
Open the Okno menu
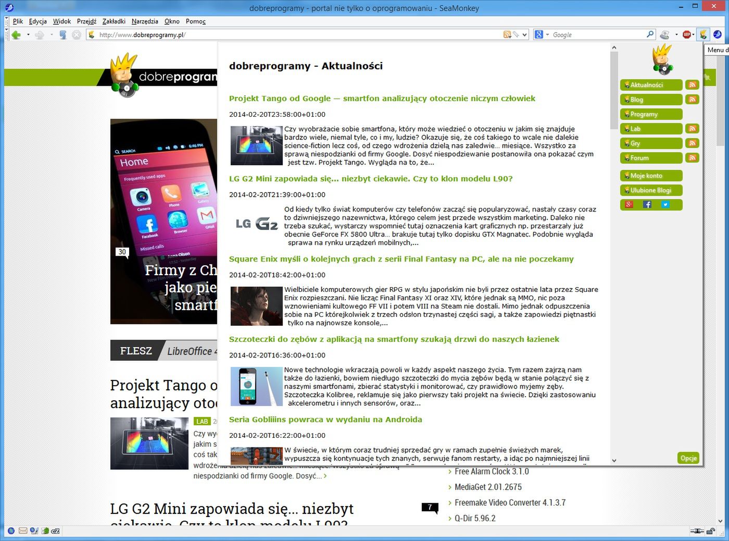coord(172,21)
